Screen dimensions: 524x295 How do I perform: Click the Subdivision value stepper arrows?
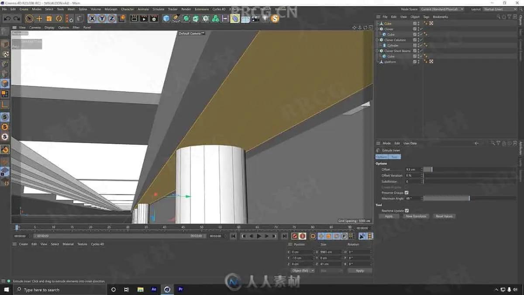coord(422,181)
